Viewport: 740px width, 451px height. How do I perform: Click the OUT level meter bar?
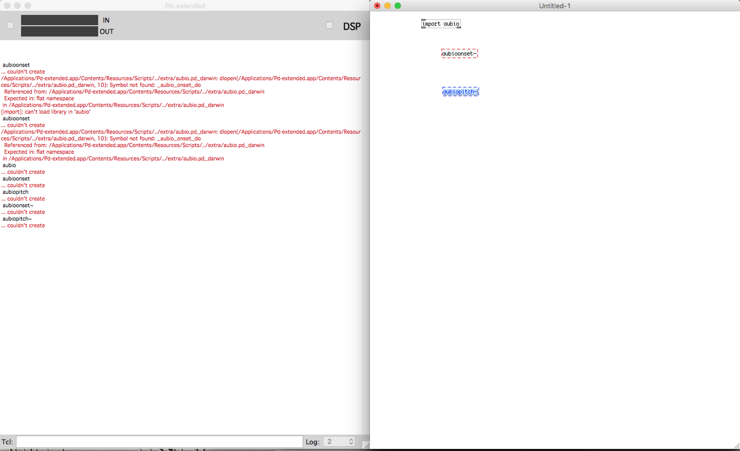[x=59, y=31]
